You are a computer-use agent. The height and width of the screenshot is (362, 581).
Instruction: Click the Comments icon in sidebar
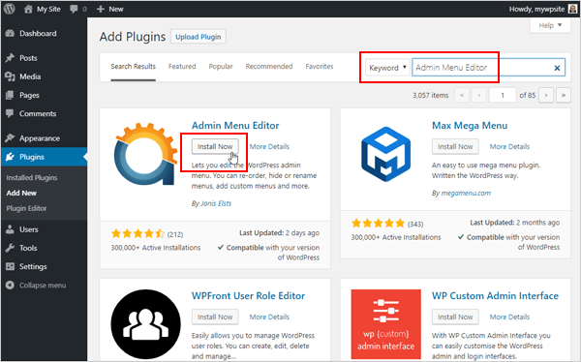tap(10, 113)
